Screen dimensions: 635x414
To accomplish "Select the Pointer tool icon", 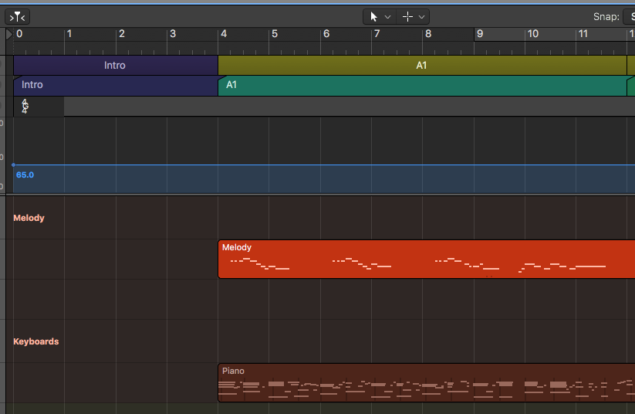I will 374,16.
